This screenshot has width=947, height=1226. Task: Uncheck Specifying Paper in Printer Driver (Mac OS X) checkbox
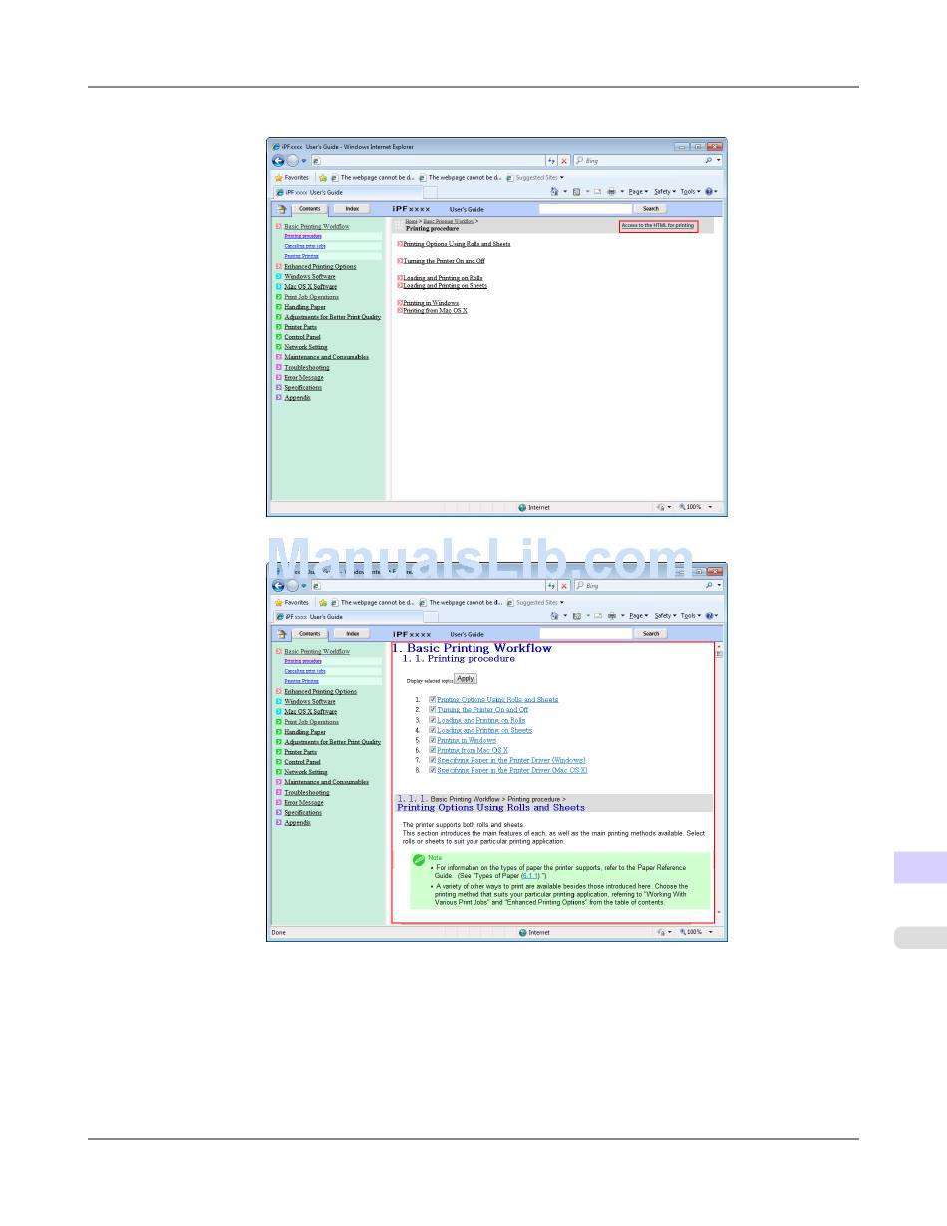click(432, 770)
